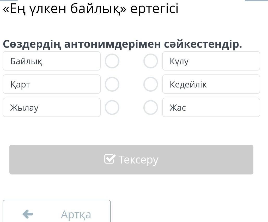The width and height of the screenshot is (268, 222).
Task: Select the circle beside Кедейлік
Action: pyautogui.click(x=151, y=84)
